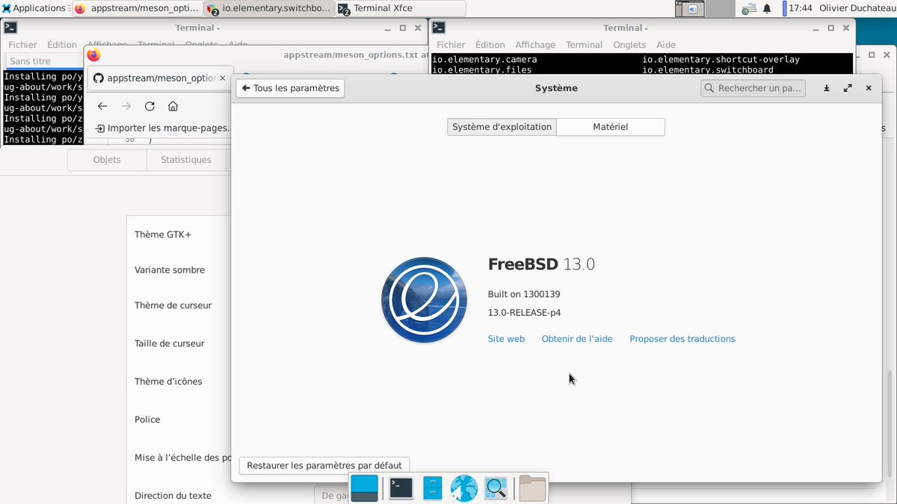Open the show-desktop icon in the dock

point(365,488)
